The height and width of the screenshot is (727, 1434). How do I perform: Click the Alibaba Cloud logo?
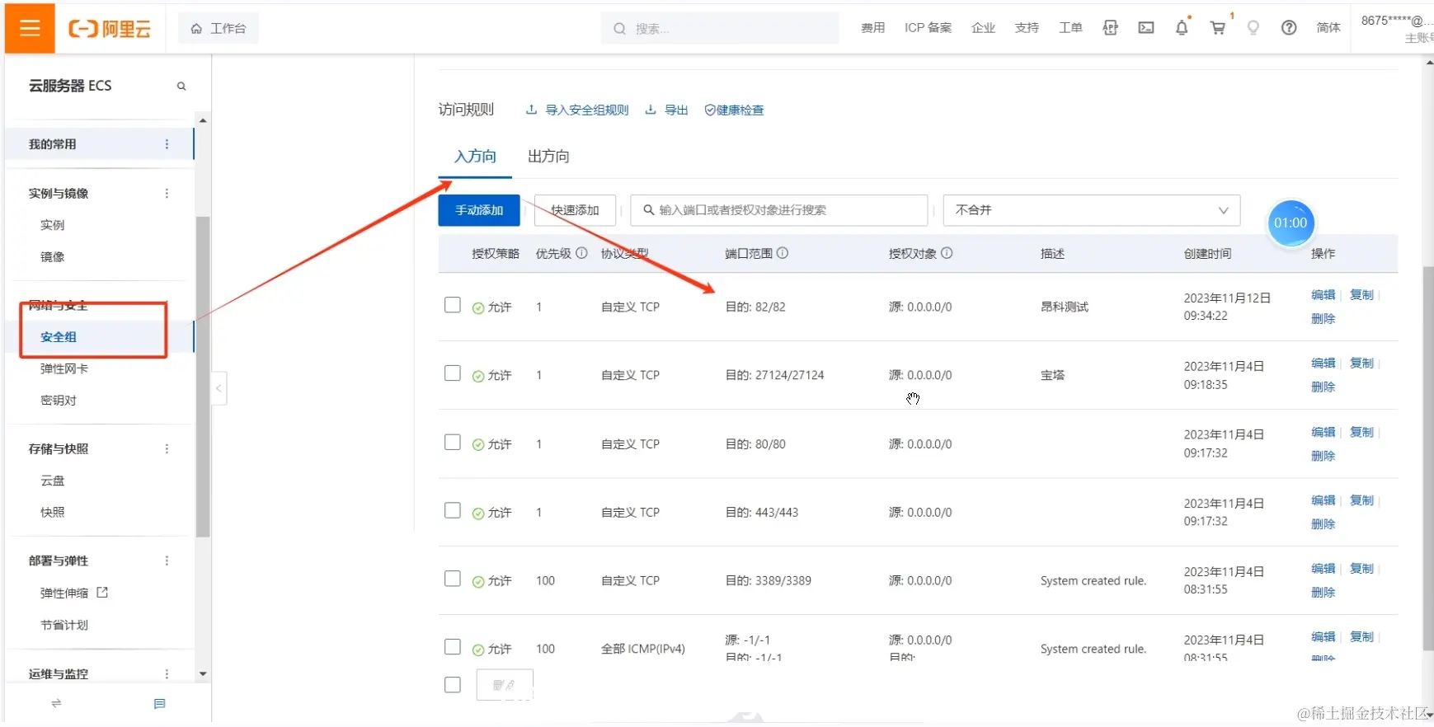110,29
